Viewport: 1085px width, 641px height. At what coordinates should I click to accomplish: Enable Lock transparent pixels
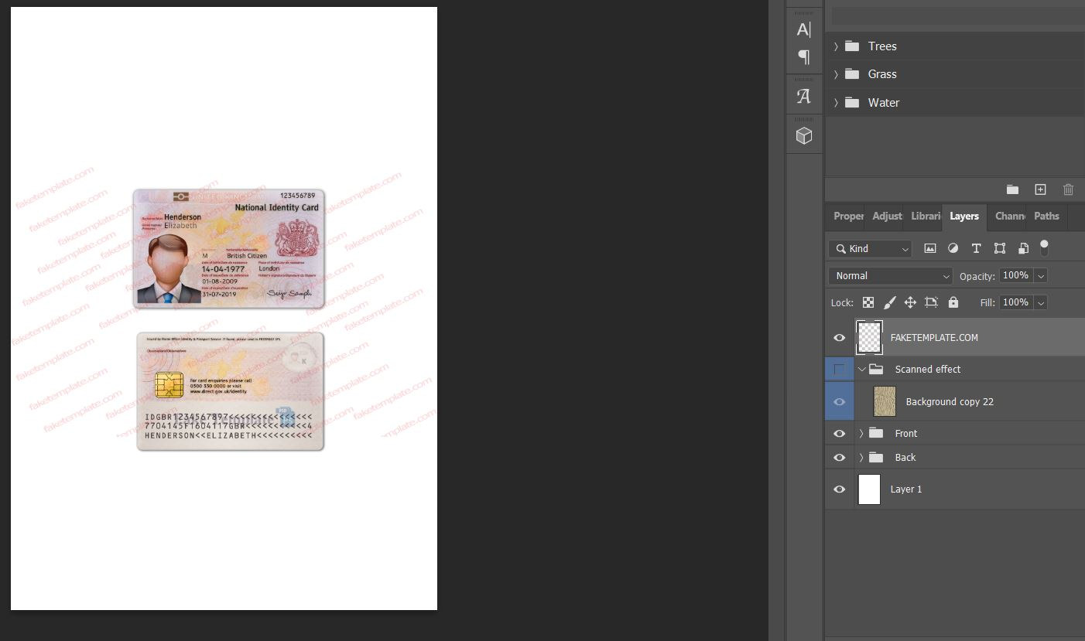pos(868,302)
